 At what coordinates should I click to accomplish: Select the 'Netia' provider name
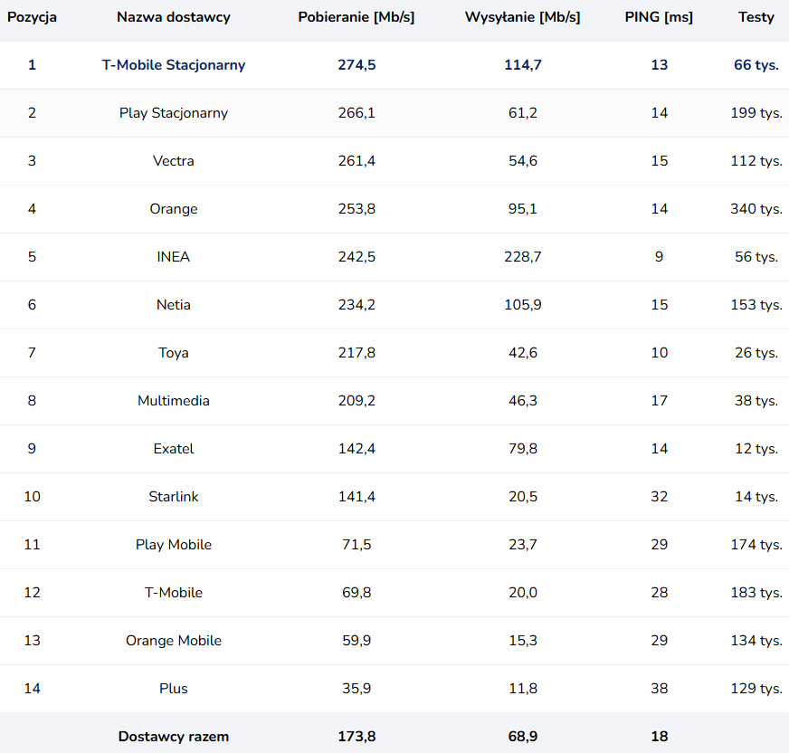(x=174, y=305)
